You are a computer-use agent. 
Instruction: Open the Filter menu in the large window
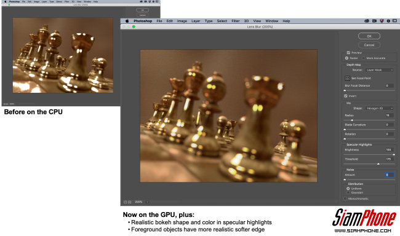point(236,21)
